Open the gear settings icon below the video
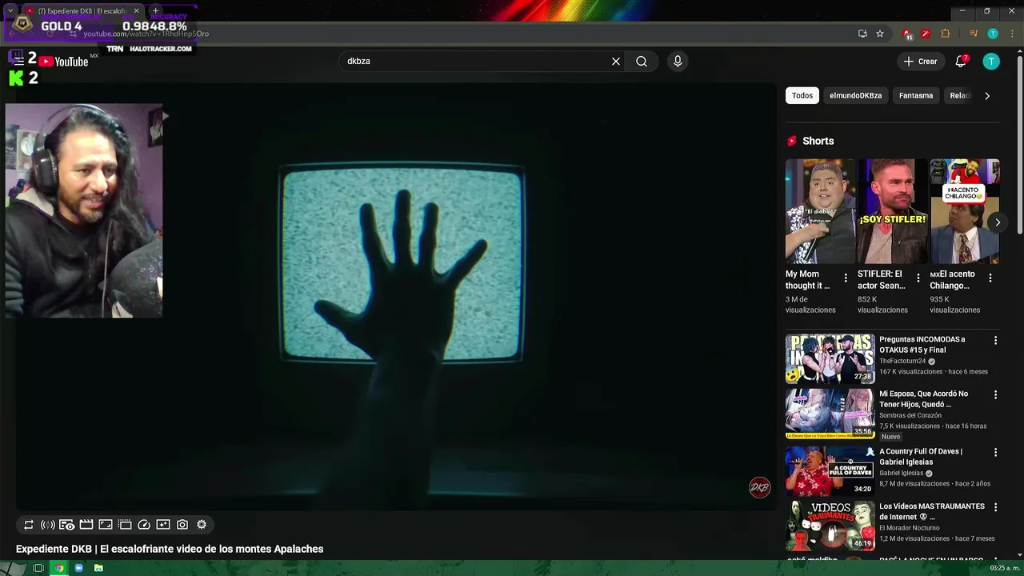Image resolution: width=1024 pixels, height=576 pixels. (x=202, y=525)
